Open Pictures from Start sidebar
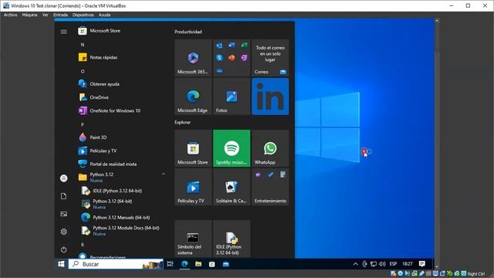This screenshot has height=278, width=494. pyautogui.click(x=63, y=214)
